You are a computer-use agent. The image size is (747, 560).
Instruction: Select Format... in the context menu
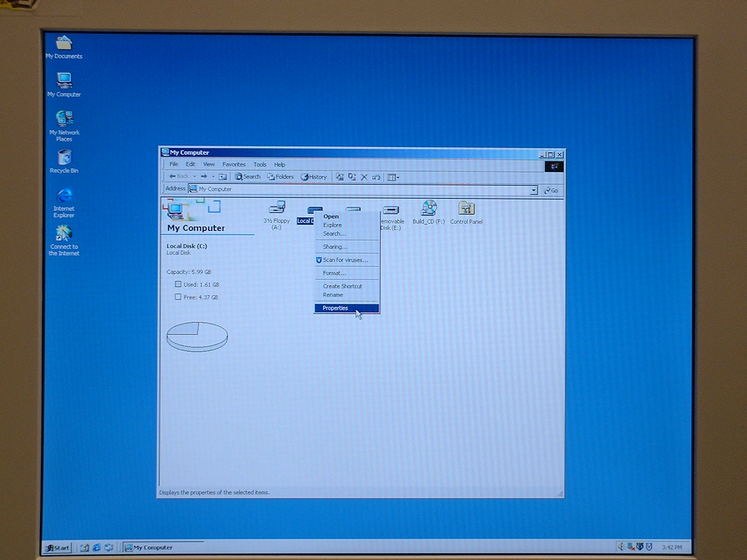(x=334, y=273)
